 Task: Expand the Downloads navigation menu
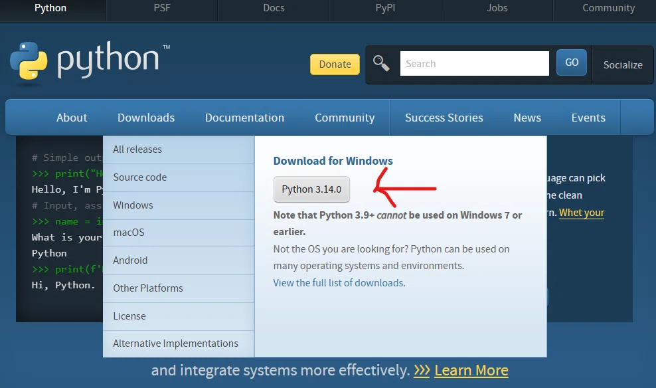[146, 118]
